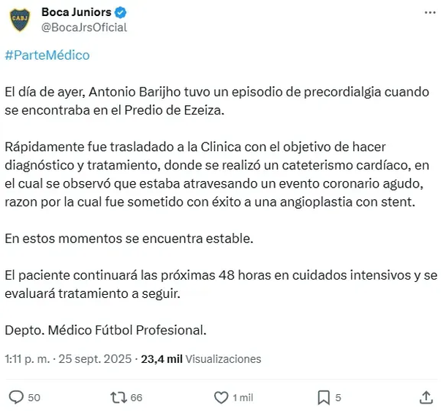The height and width of the screenshot is (411, 446).
Task: Like the post with the heart icon
Action: click(221, 397)
